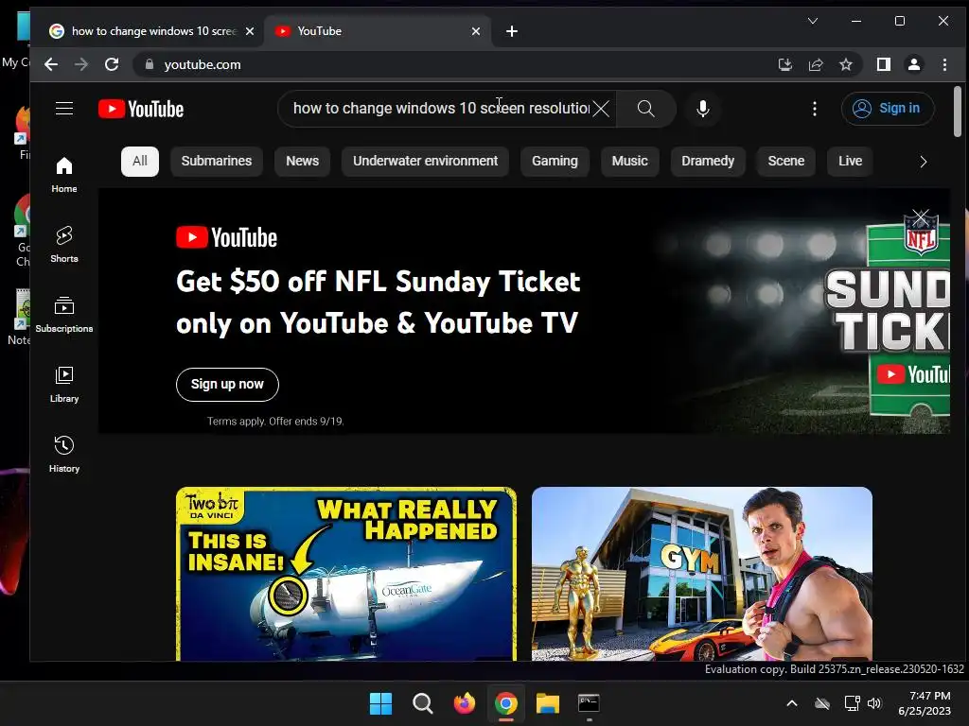
Task: Open the Chrome profile avatar menu
Action: 914,64
